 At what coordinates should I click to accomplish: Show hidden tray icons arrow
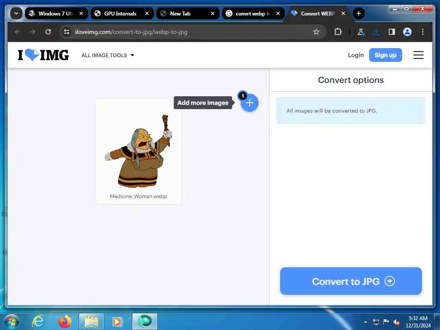point(365,322)
